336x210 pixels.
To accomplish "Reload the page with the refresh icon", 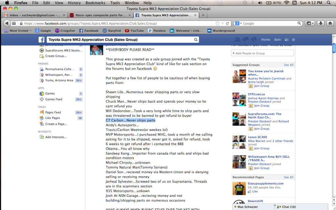I will point(227,23).
